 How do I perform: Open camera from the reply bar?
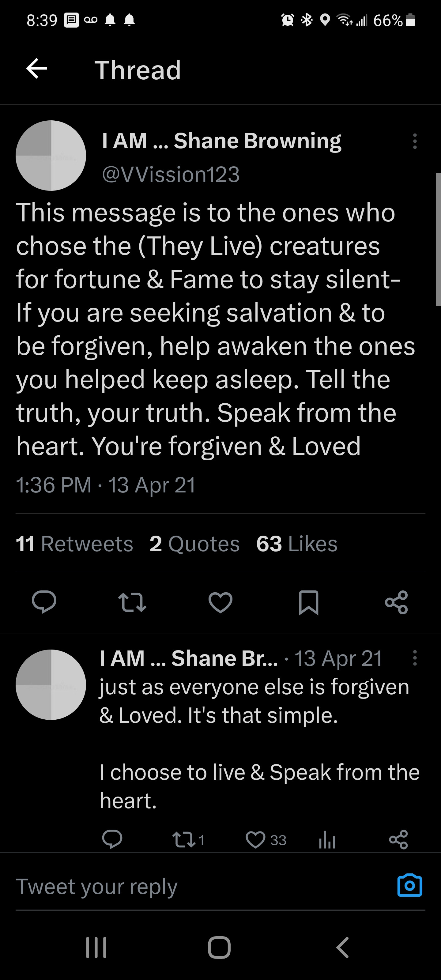point(409,886)
